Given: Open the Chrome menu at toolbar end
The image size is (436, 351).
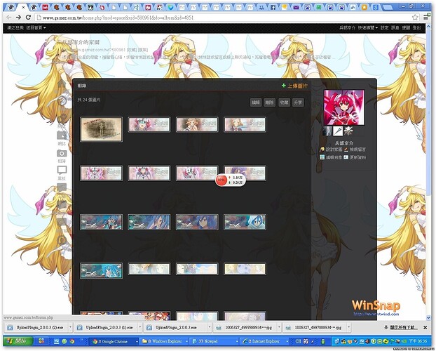Looking at the screenshot, I should pos(427,17).
